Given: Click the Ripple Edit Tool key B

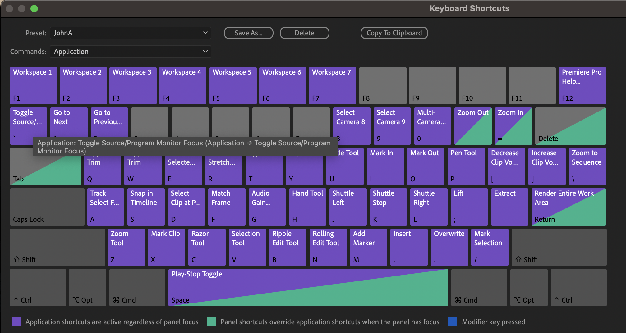Looking at the screenshot, I should point(287,247).
